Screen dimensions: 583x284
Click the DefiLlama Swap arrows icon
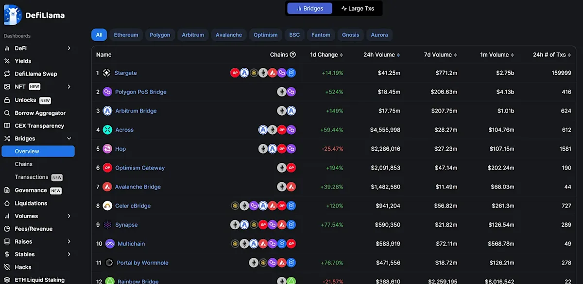pyautogui.click(x=7, y=74)
